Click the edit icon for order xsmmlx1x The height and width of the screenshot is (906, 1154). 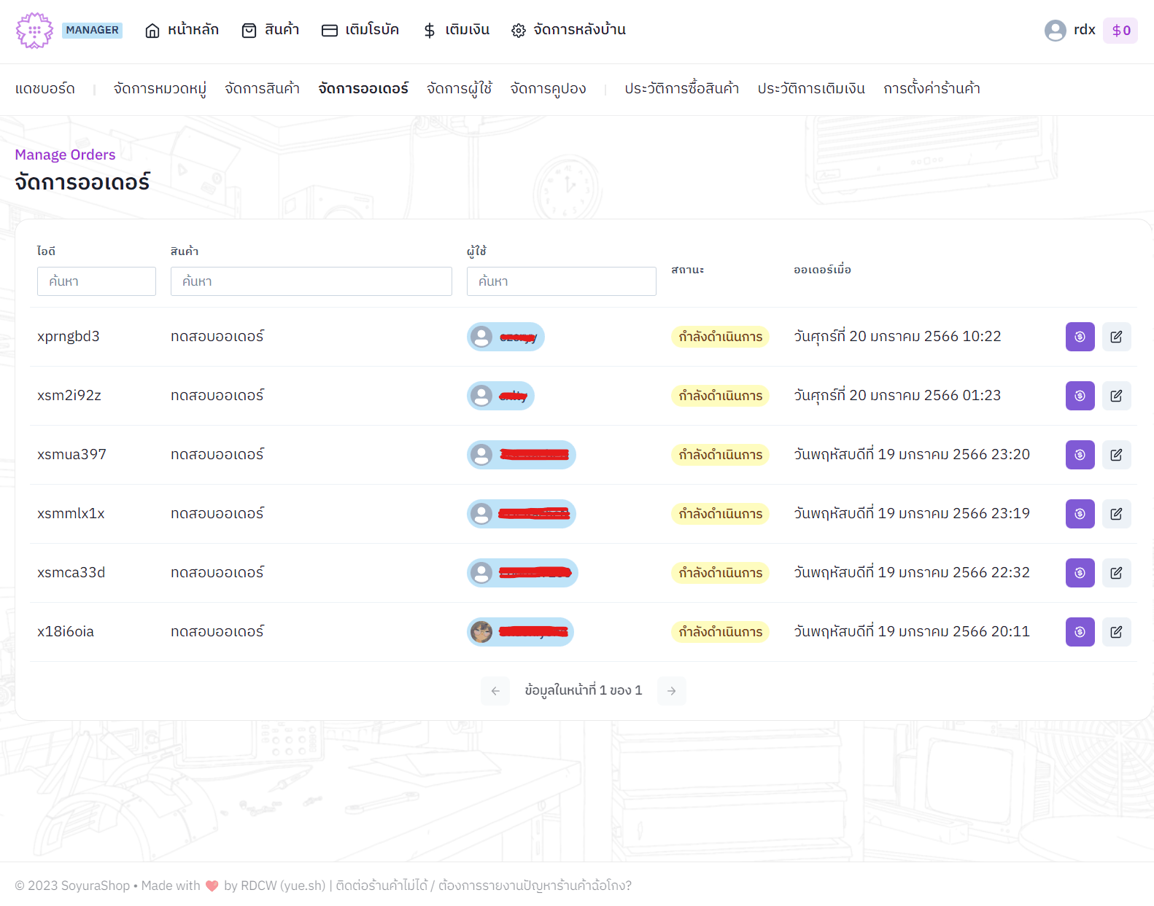pyautogui.click(x=1116, y=514)
